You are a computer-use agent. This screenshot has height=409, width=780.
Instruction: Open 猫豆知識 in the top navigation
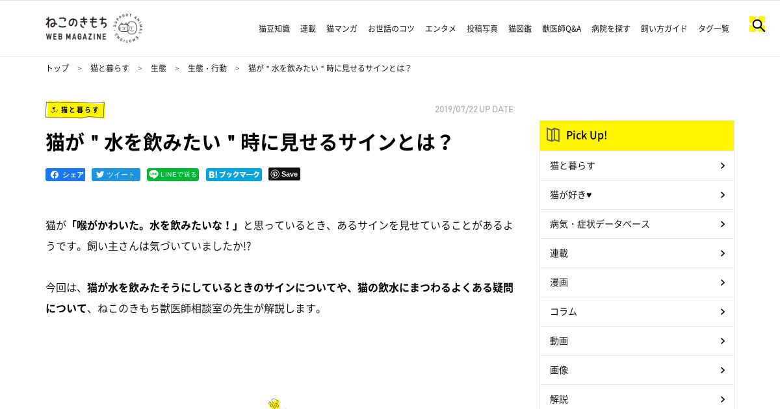pos(274,29)
